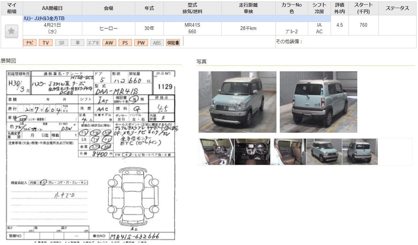Click the AA開催日 column header
418x245 pixels.
point(52,8)
